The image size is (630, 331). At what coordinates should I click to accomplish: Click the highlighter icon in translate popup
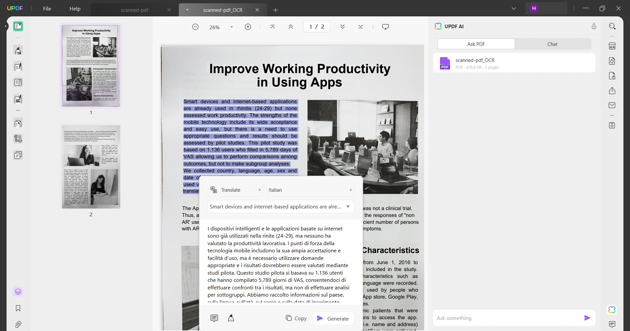tap(231, 318)
